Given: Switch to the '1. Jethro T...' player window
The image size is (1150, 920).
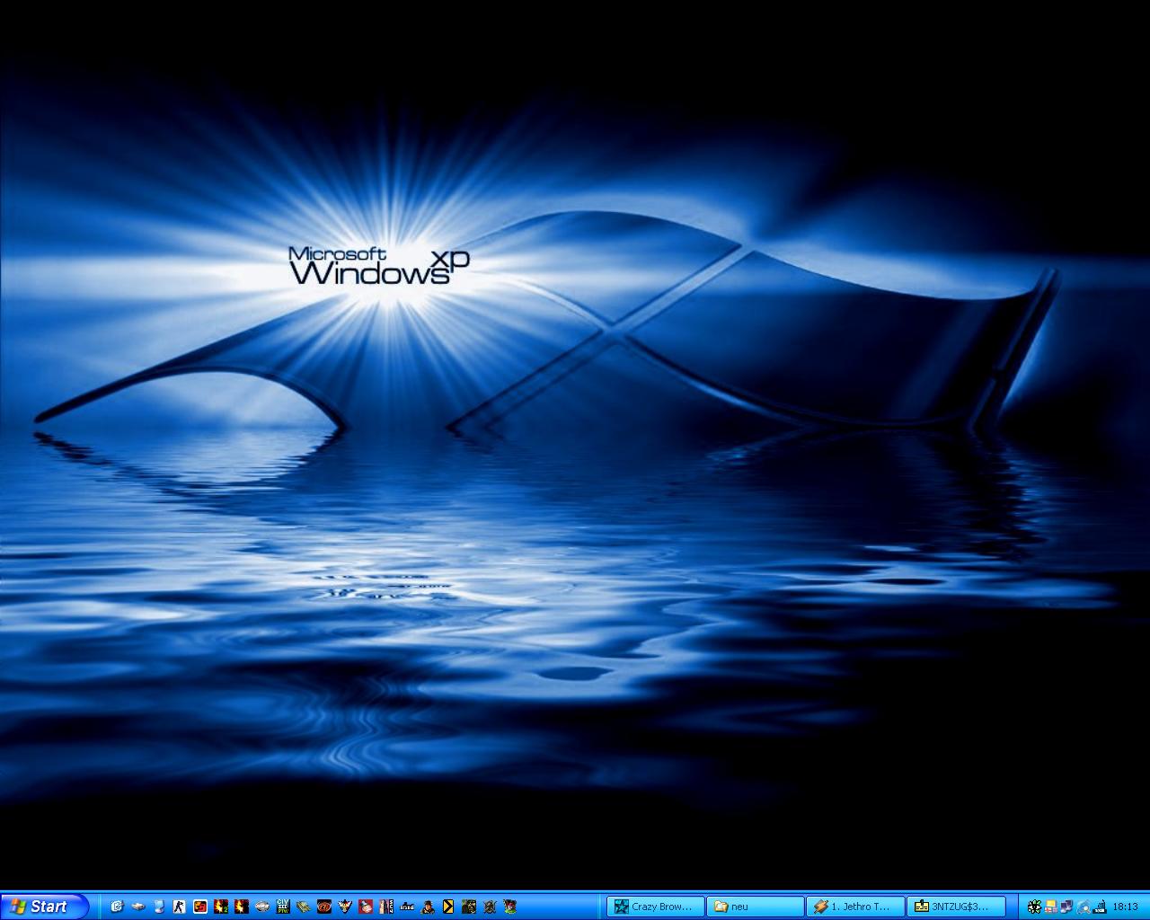Looking at the screenshot, I should 856,907.
